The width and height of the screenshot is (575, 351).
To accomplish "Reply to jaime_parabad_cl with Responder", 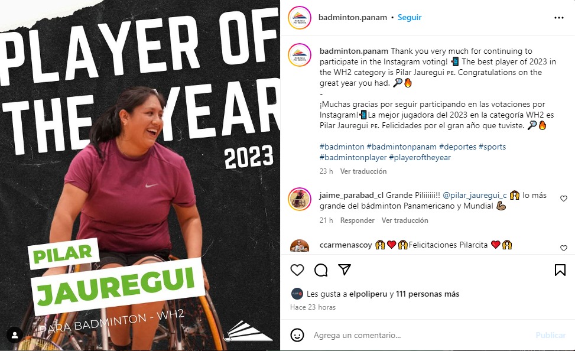I will [x=357, y=220].
